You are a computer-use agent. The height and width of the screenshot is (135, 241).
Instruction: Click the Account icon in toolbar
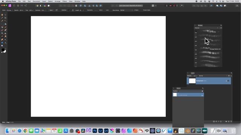click(x=237, y=6)
